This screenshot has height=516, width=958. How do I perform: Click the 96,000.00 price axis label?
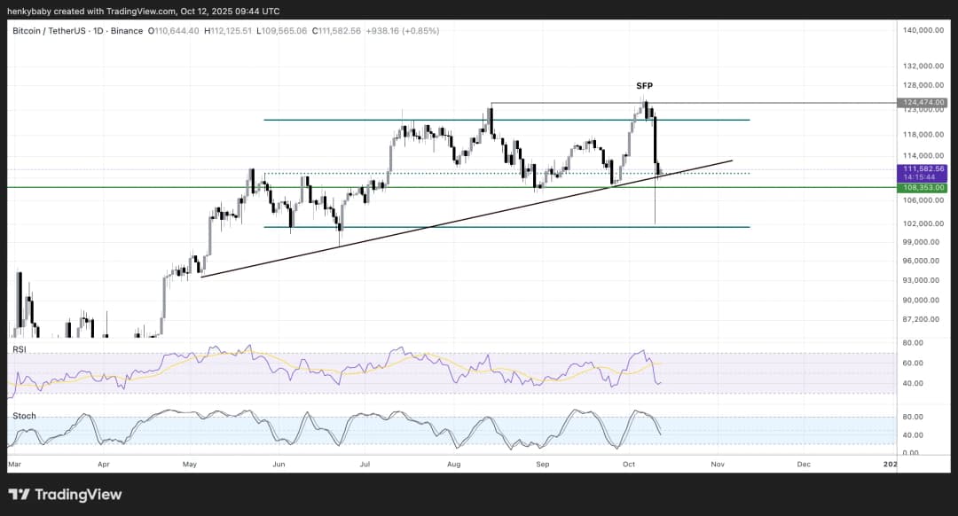(923, 261)
